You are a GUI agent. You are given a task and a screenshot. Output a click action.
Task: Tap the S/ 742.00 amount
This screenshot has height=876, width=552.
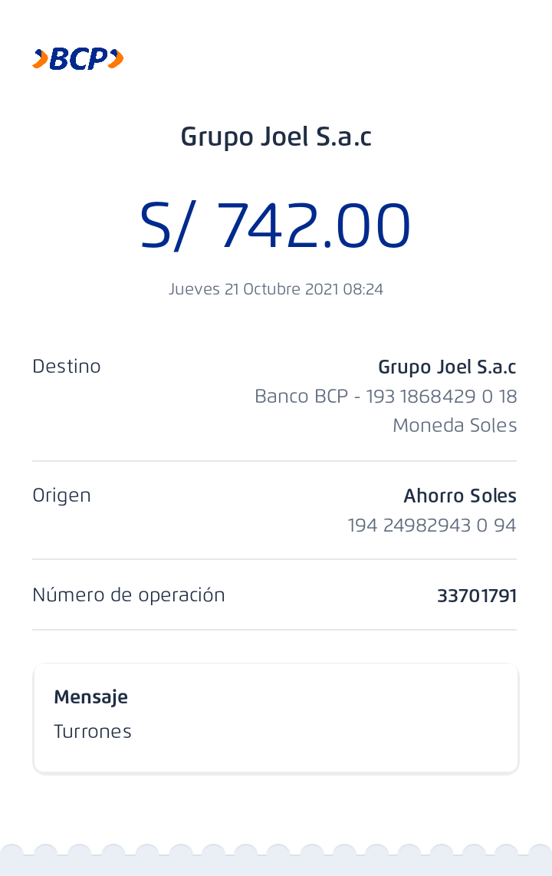click(275, 226)
